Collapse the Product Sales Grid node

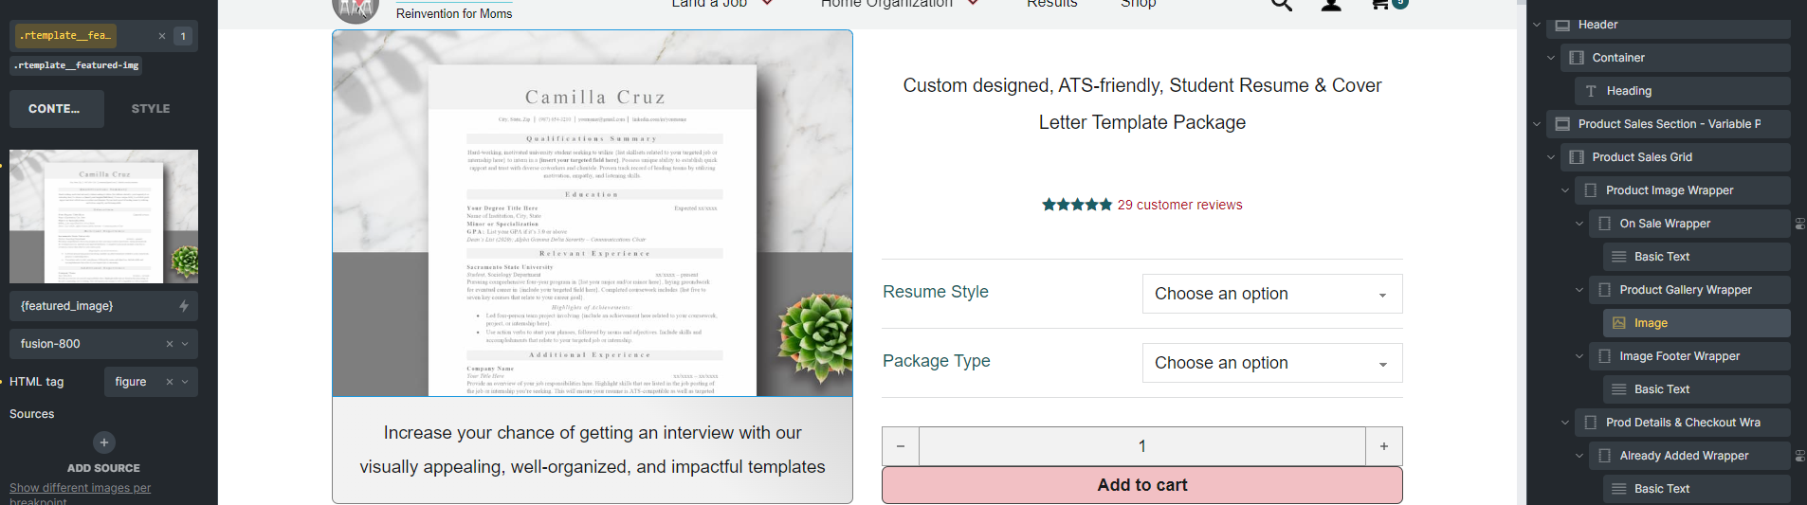coord(1551,157)
